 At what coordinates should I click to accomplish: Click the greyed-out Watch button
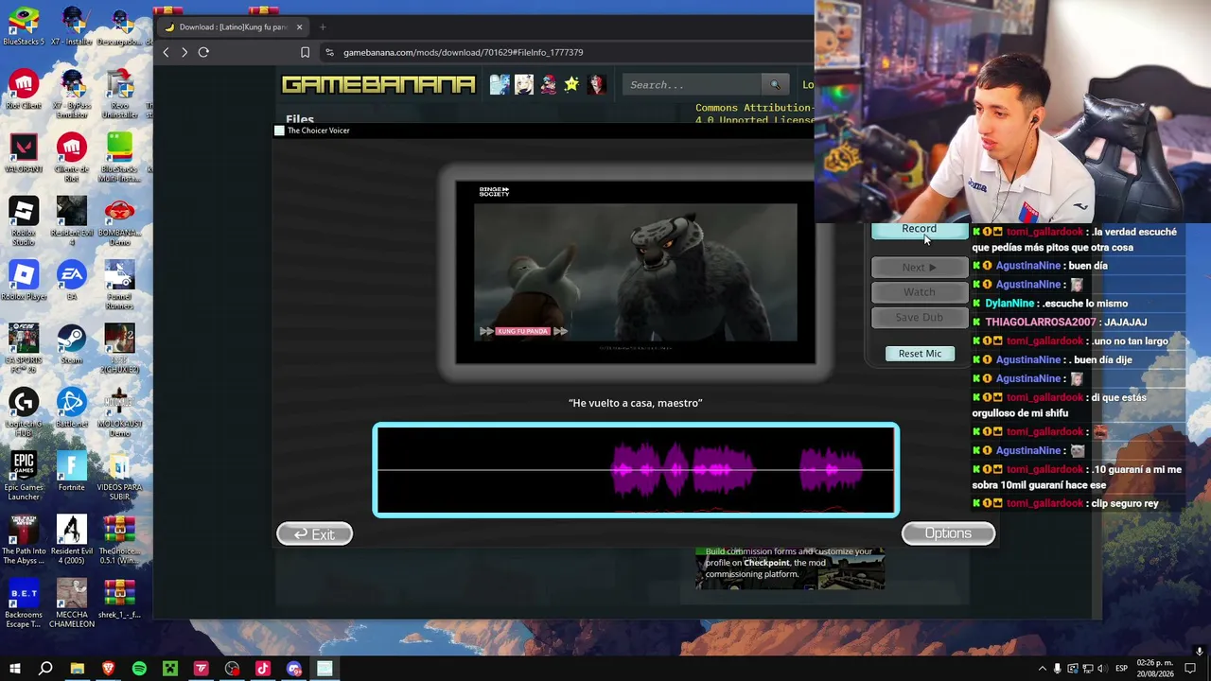(x=919, y=292)
